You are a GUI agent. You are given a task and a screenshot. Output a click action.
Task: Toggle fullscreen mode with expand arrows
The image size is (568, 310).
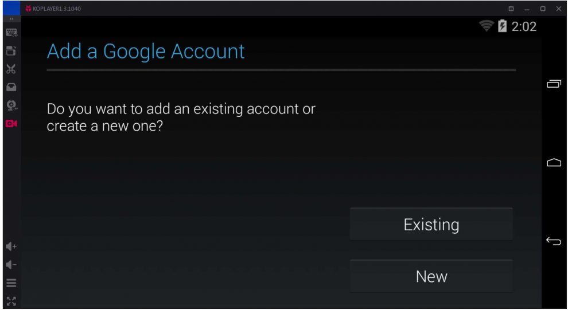tap(11, 300)
